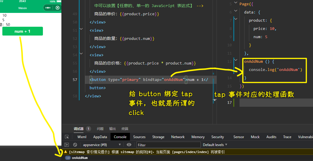Click the '1' badge next to 调试器

[x=88, y=129]
